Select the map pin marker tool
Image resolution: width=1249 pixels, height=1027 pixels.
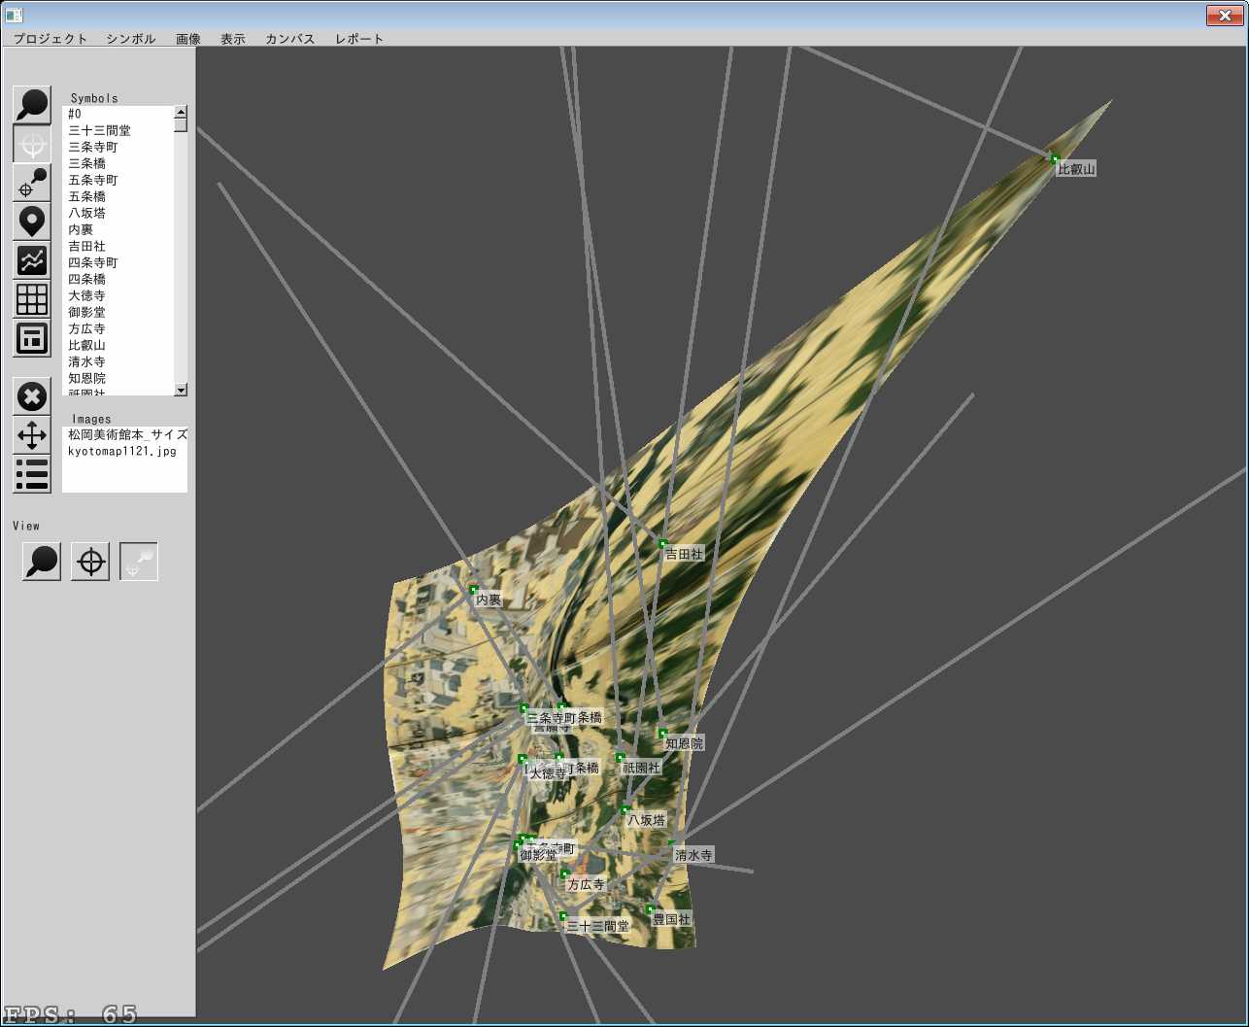32,222
